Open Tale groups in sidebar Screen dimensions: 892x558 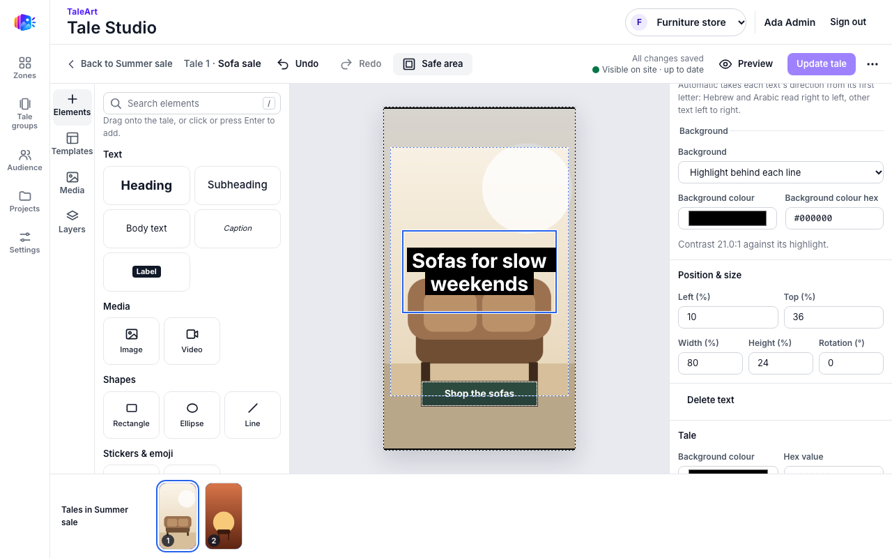coord(24,113)
